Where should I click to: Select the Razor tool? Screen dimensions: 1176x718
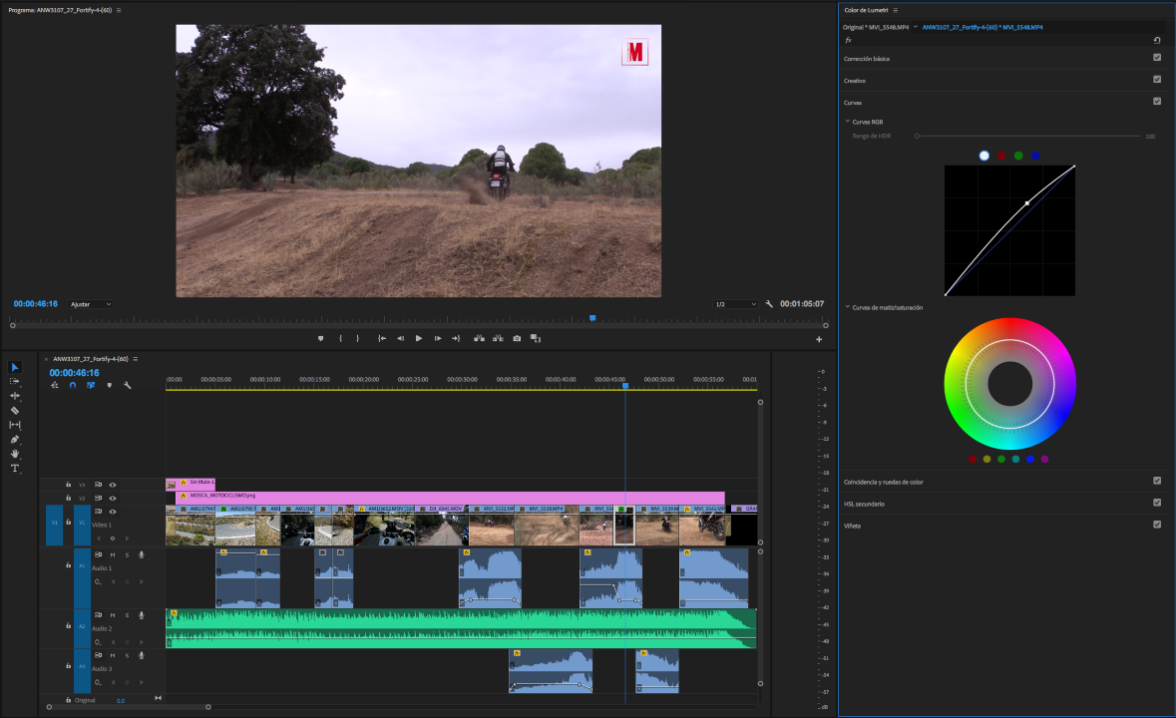pos(14,411)
